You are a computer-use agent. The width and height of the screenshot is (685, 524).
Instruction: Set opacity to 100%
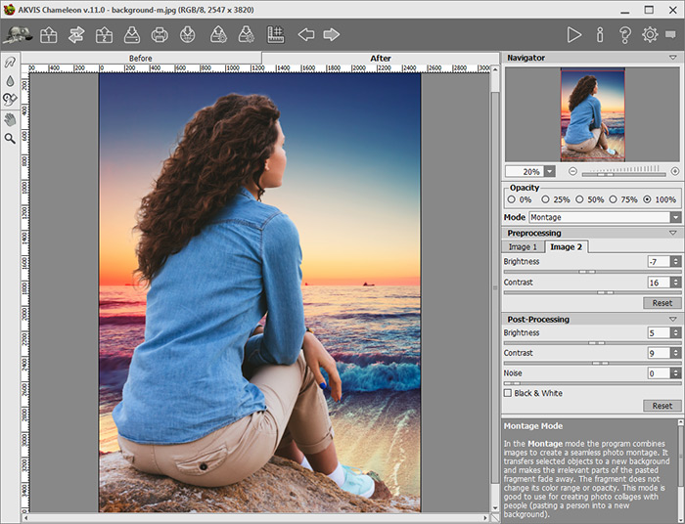(x=647, y=199)
